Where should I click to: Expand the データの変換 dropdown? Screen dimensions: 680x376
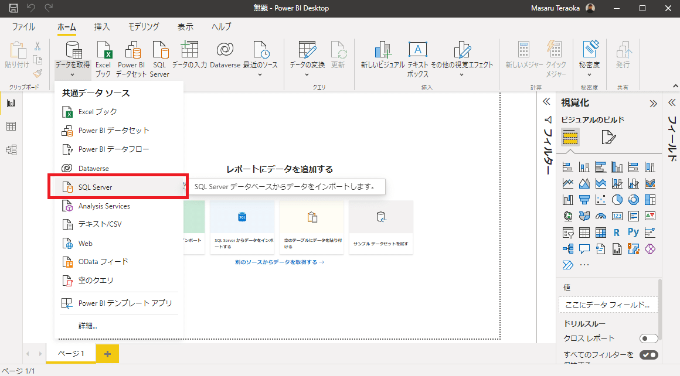pos(307,74)
